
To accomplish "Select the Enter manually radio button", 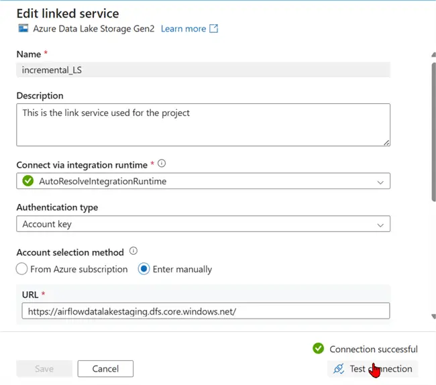I will coord(144,269).
